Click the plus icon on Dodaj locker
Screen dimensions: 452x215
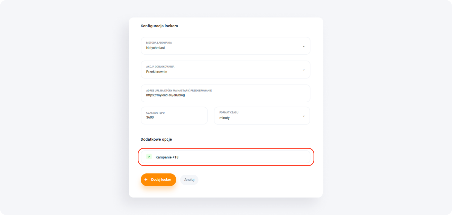click(146, 179)
